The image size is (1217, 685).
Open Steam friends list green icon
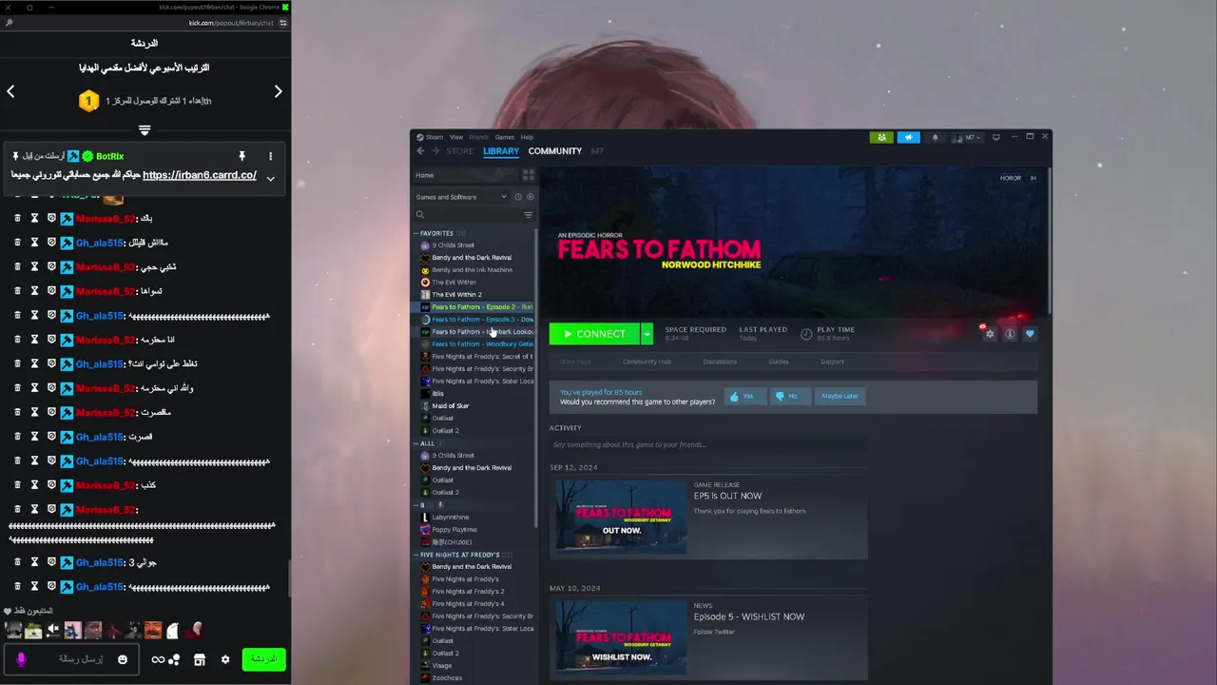tap(881, 137)
